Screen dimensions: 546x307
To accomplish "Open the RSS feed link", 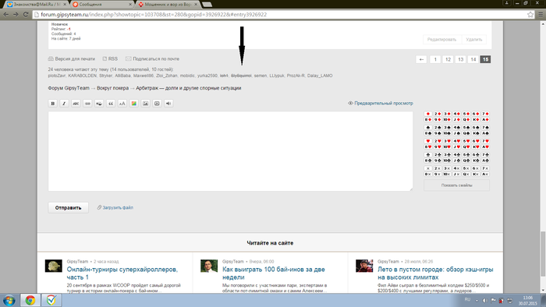I will [x=110, y=58].
